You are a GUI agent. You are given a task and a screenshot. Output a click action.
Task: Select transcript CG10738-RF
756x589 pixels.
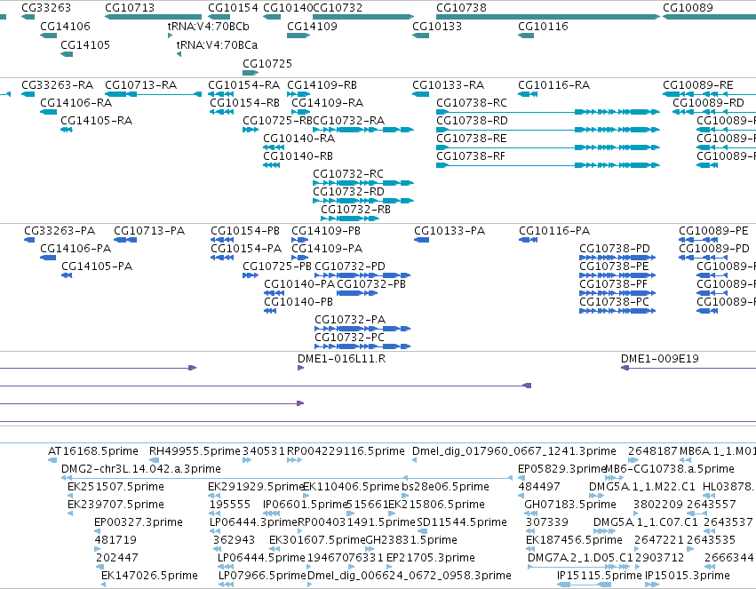click(471, 156)
